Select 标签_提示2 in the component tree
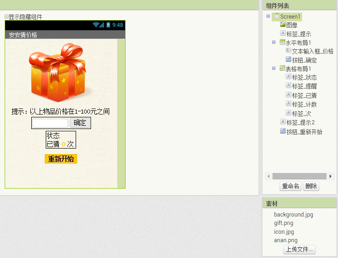 301,122
